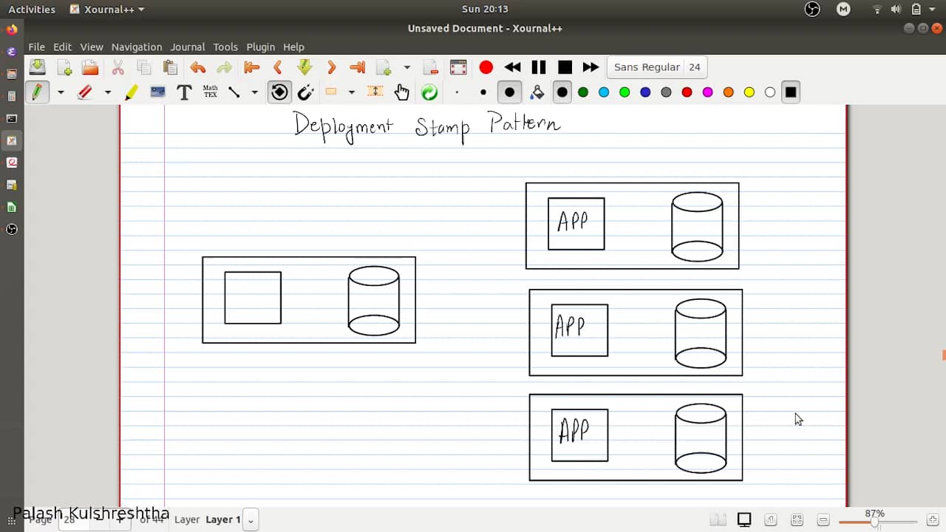946x532 pixels.
Task: Select the Pen drawing tool
Action: [x=36, y=92]
